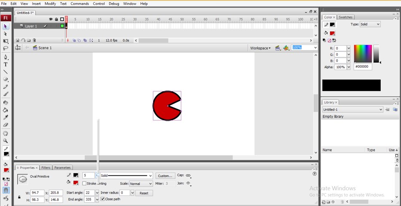Screen dimensions: 401x206
Task: Switch to the Swatches tab
Action: [346, 17]
